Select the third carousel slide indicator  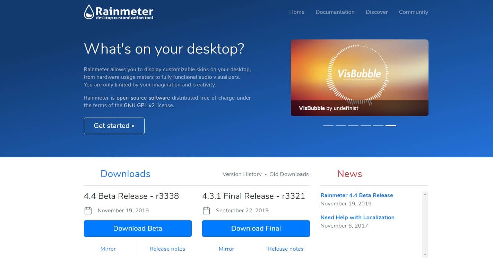[x=353, y=126]
